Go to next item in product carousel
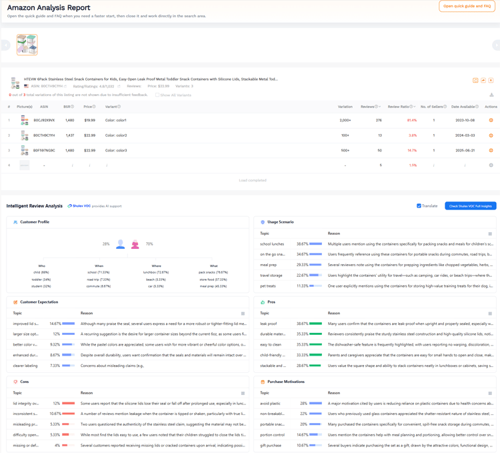Viewport: 500px width, 453px height. (x=496, y=45)
